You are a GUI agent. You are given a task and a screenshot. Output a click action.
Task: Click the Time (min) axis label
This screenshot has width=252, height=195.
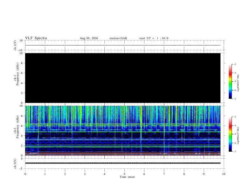click(x=127, y=177)
